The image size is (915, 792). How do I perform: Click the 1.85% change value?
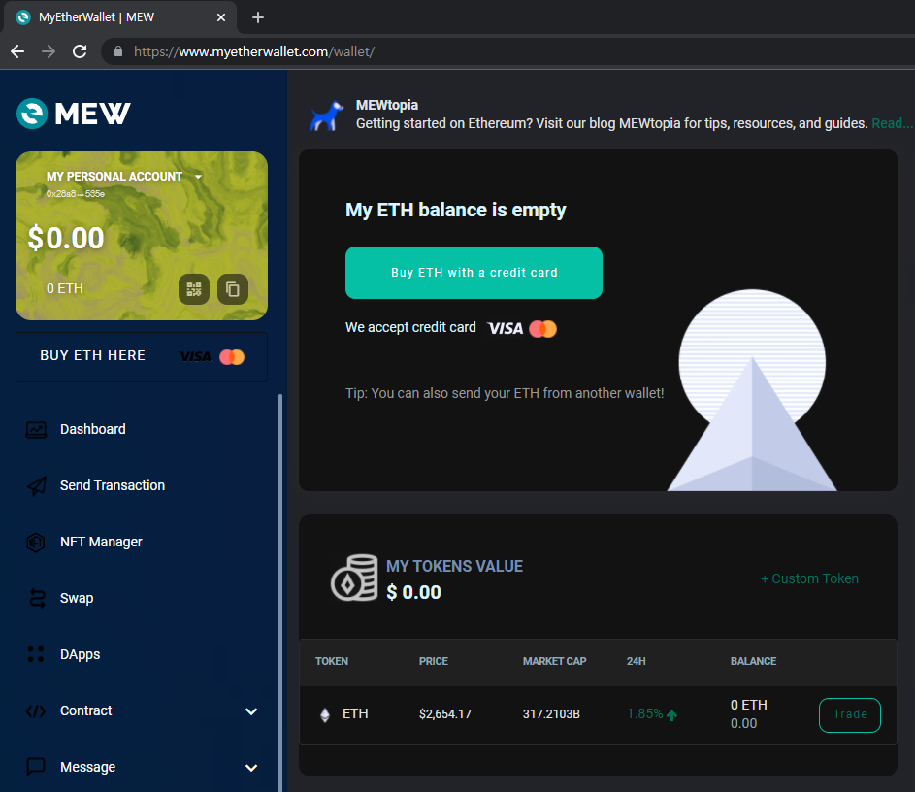pos(644,713)
